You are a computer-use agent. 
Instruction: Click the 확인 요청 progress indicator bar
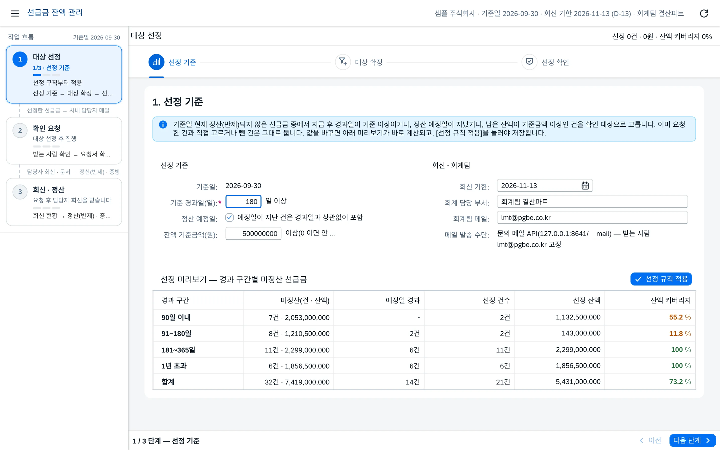[x=46, y=146]
